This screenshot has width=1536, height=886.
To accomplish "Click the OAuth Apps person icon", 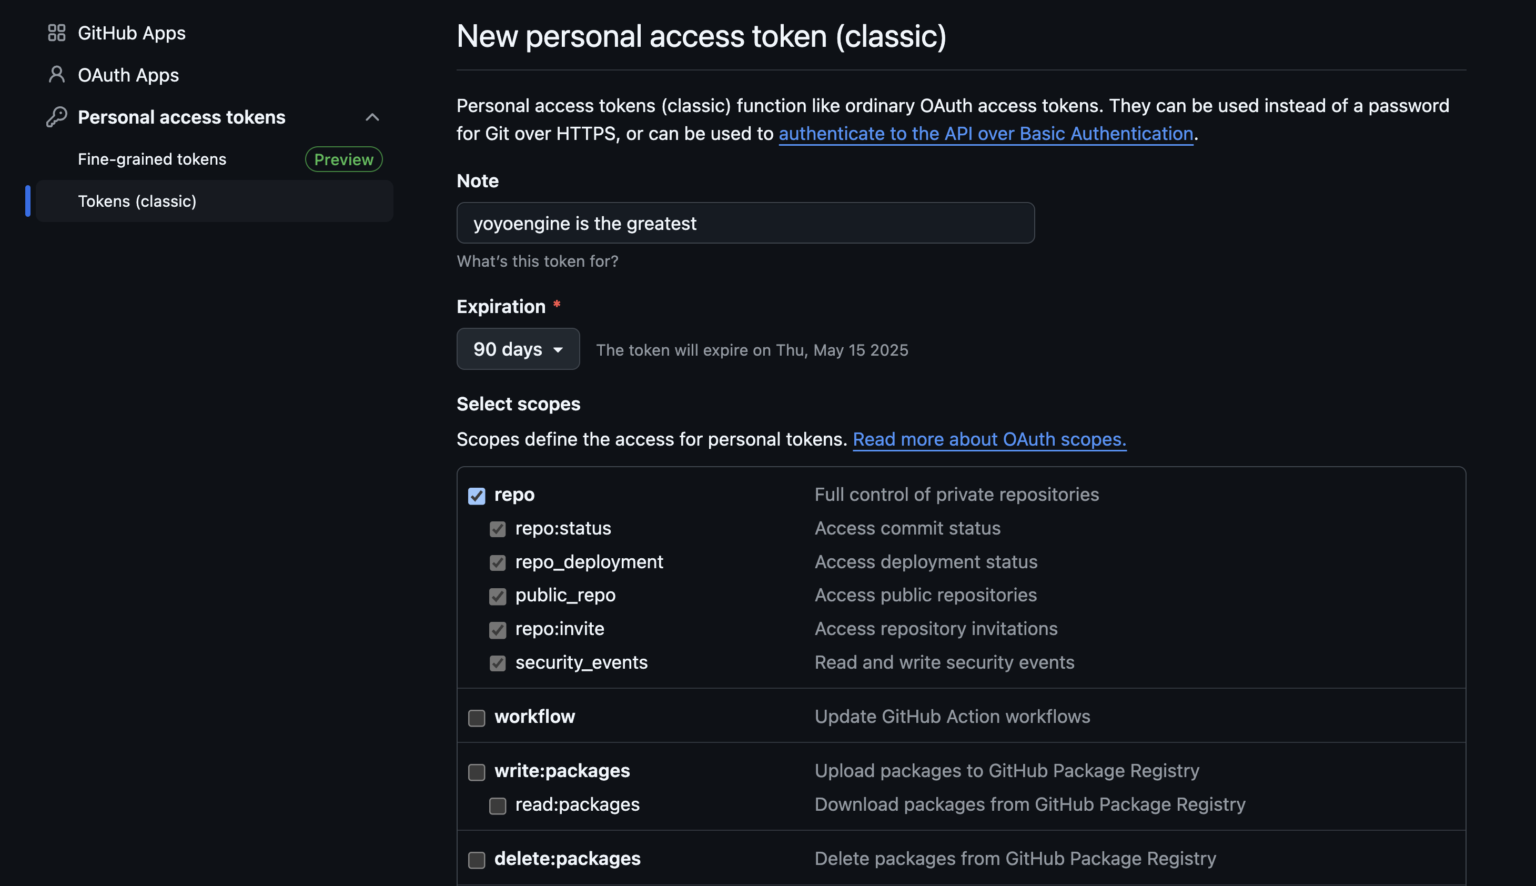I will [x=57, y=75].
